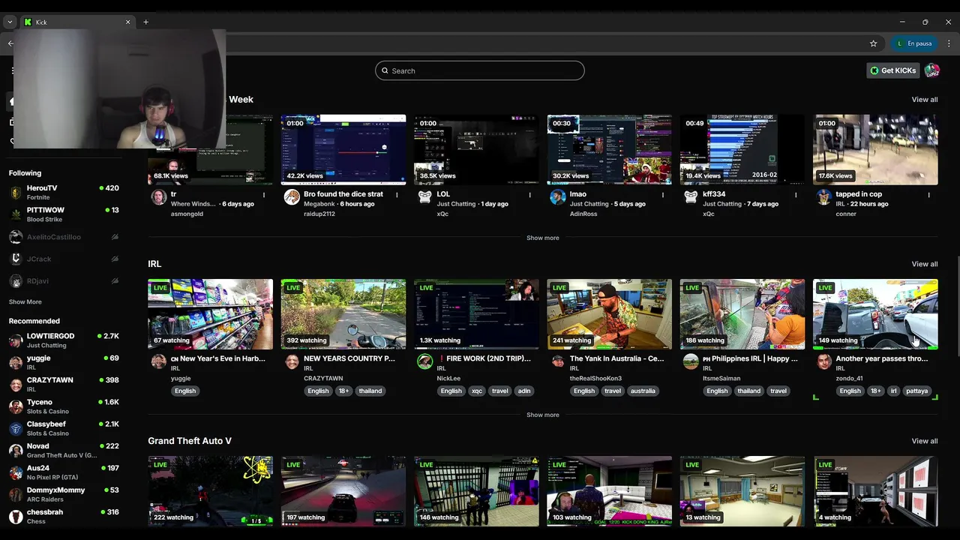
Task: Select the 'adin' tag on NickLee's stream
Action: point(524,391)
